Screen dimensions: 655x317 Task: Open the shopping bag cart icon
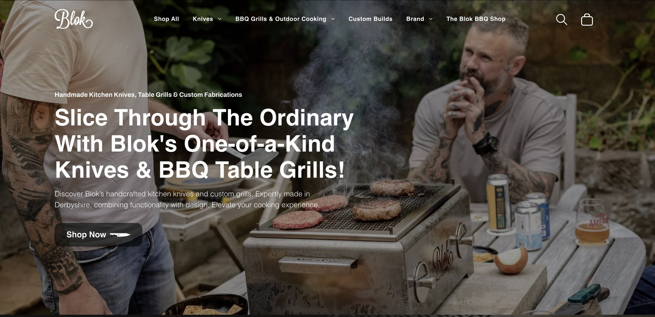point(587,19)
